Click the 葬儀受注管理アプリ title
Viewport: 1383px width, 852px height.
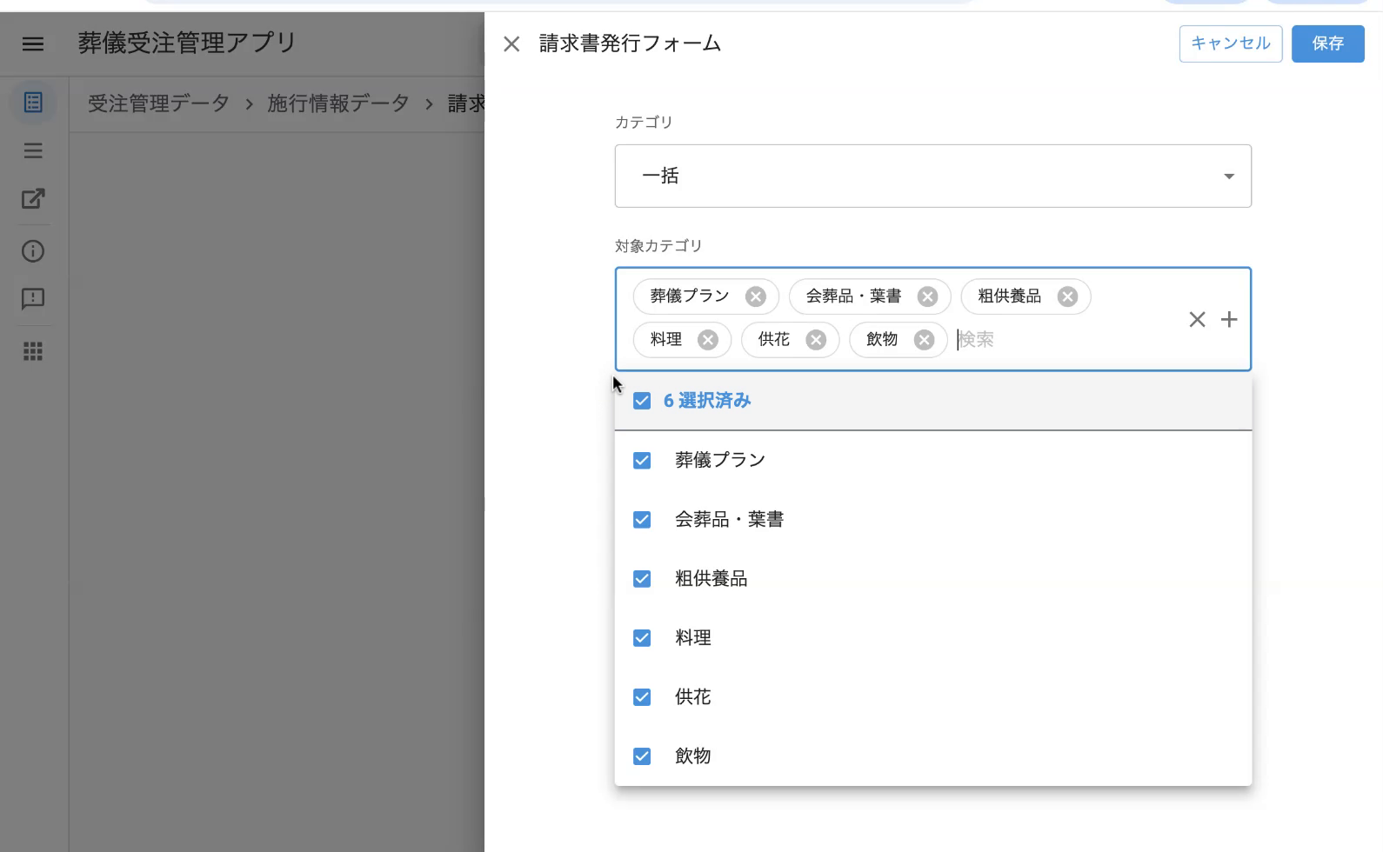click(187, 43)
